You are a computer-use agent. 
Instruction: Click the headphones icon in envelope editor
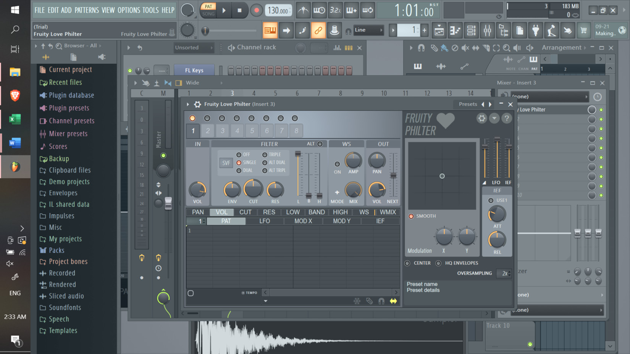coord(381,301)
